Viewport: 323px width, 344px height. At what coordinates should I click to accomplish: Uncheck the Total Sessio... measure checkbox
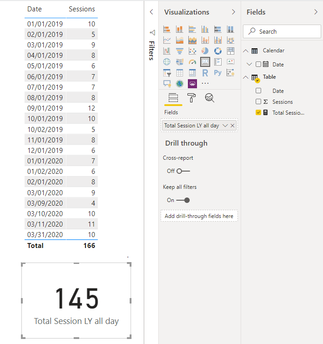tap(258, 112)
